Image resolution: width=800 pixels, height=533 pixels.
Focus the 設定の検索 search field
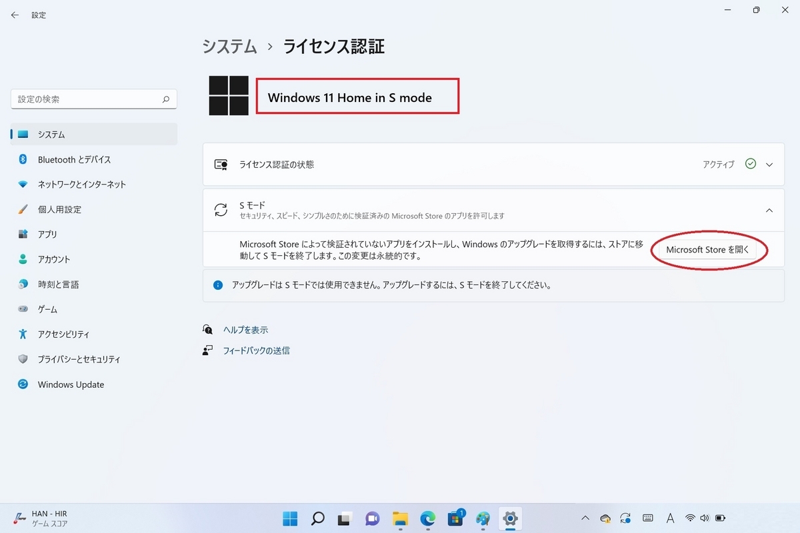(x=94, y=99)
